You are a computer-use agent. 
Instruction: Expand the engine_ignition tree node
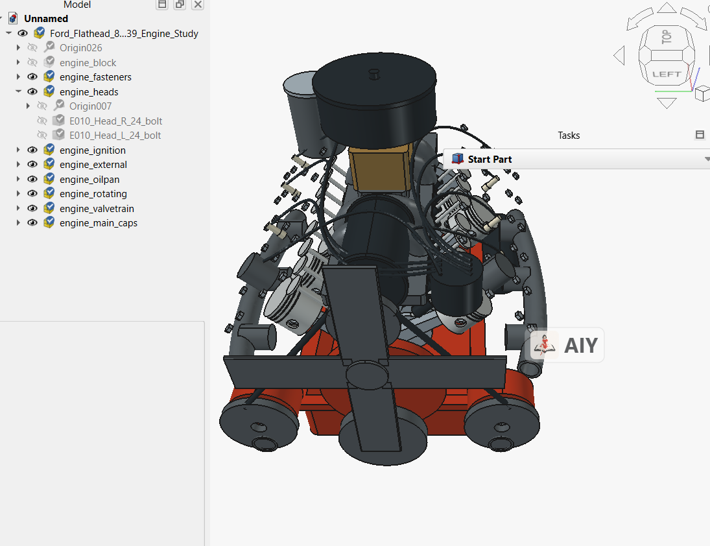[18, 150]
